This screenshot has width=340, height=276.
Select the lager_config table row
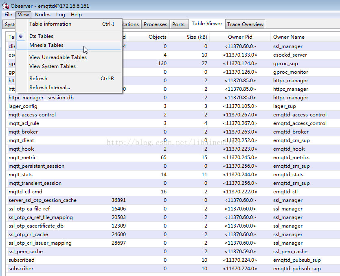[x=173, y=106]
